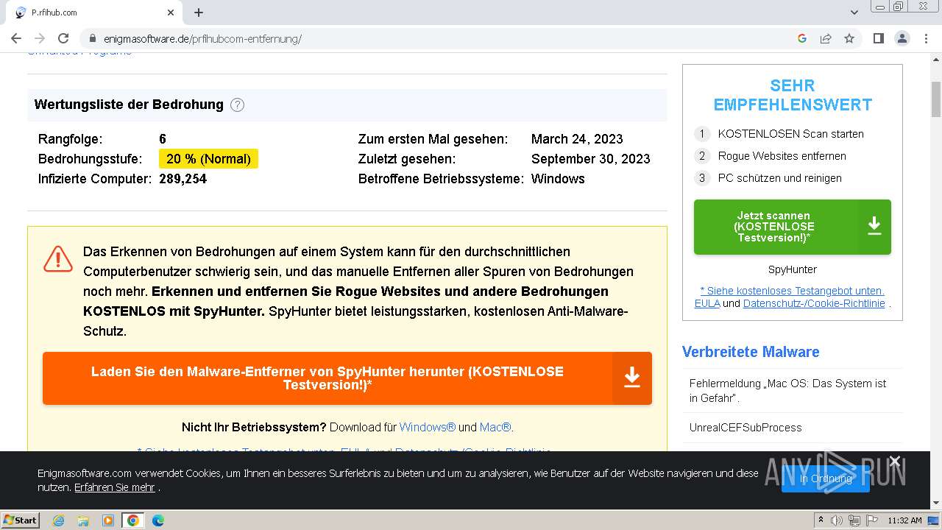The image size is (942, 530).
Task: Click the scrollbar down arrow
Action: coord(936,504)
